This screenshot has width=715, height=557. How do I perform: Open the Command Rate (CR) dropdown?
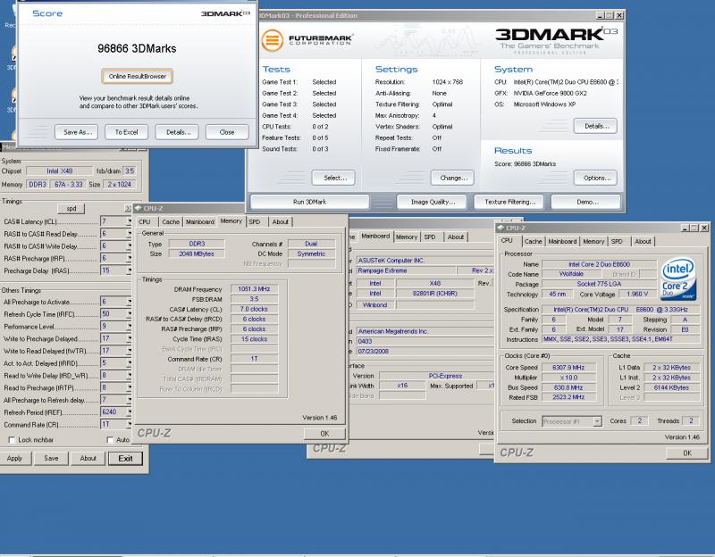pyautogui.click(x=129, y=424)
